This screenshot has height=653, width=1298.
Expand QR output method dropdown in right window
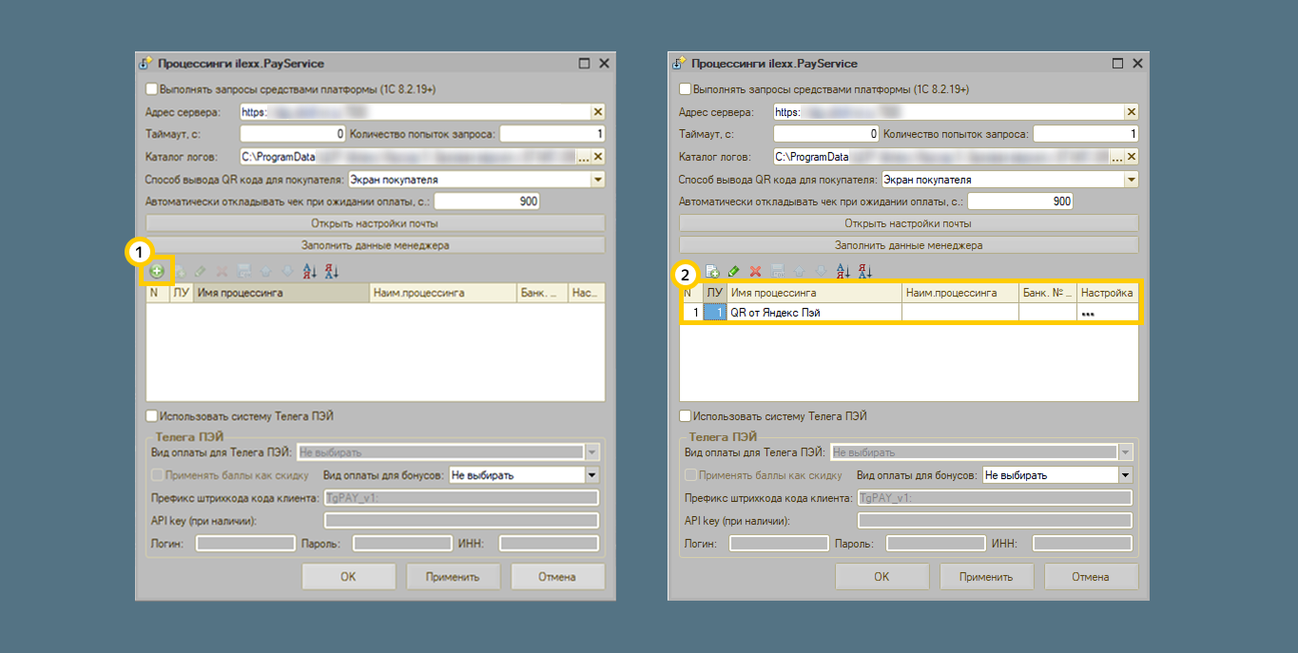[1131, 179]
